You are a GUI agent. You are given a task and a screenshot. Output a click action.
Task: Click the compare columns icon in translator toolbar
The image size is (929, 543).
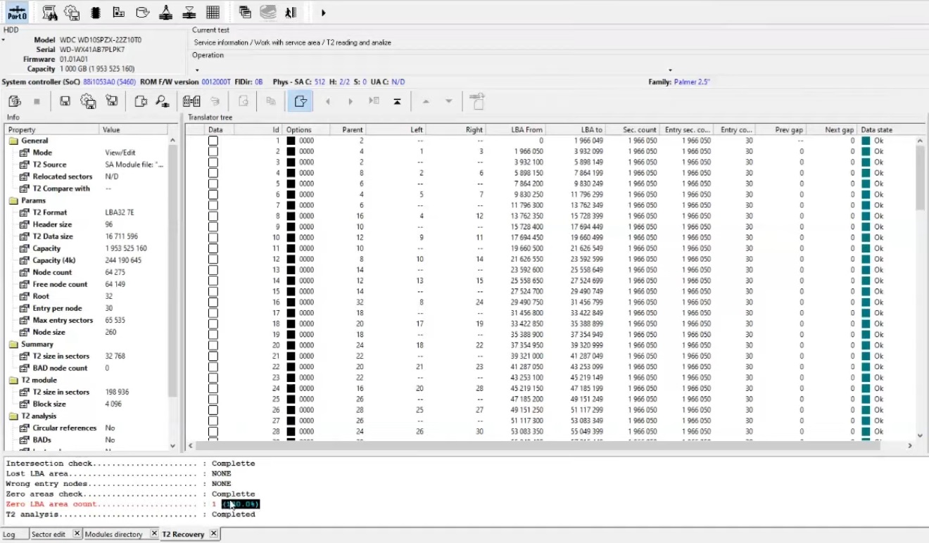tap(191, 101)
